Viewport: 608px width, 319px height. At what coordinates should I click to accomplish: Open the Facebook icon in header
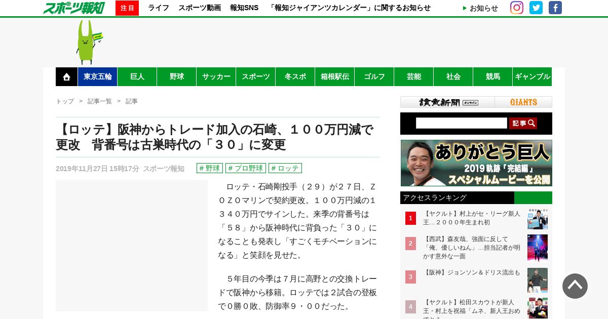click(x=555, y=8)
